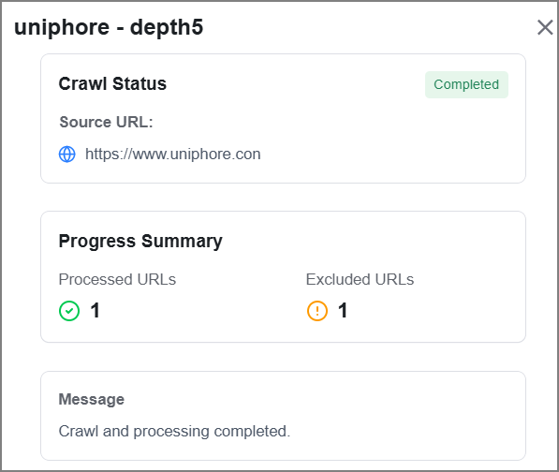Open the https://www.uniphore.con source link
559x472 pixels.
[173, 155]
